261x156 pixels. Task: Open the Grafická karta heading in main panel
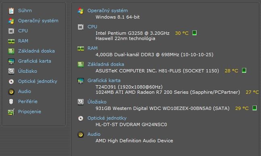point(104,80)
